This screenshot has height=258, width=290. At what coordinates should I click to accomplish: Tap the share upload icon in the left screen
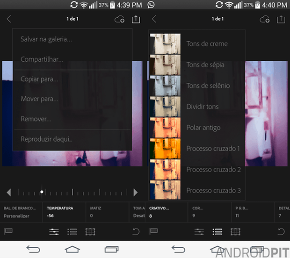coord(136,19)
